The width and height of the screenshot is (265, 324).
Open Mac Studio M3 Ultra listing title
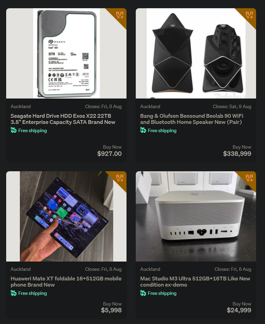click(x=195, y=282)
